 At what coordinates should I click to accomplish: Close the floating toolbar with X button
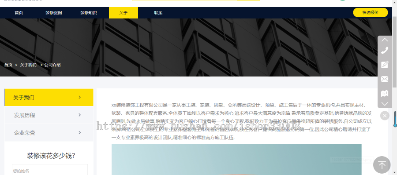click(385, 116)
